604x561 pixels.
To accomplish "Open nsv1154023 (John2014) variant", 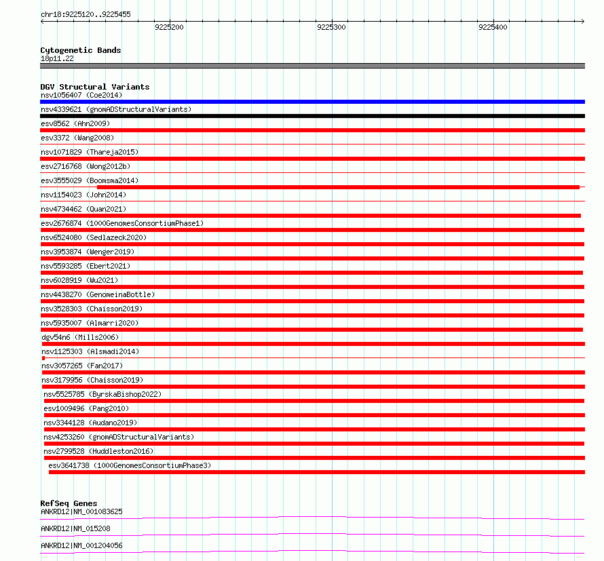I will (83, 195).
